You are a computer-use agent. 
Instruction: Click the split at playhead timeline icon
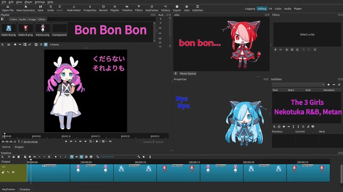click(x=49, y=157)
